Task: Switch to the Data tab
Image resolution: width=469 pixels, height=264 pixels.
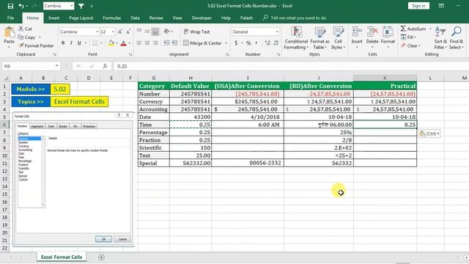Action: (x=135, y=18)
